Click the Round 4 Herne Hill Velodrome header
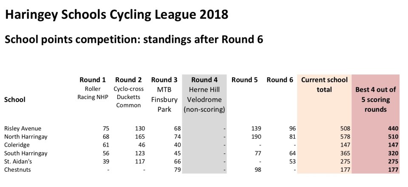Screen dimensions: 408x187 [204, 94]
